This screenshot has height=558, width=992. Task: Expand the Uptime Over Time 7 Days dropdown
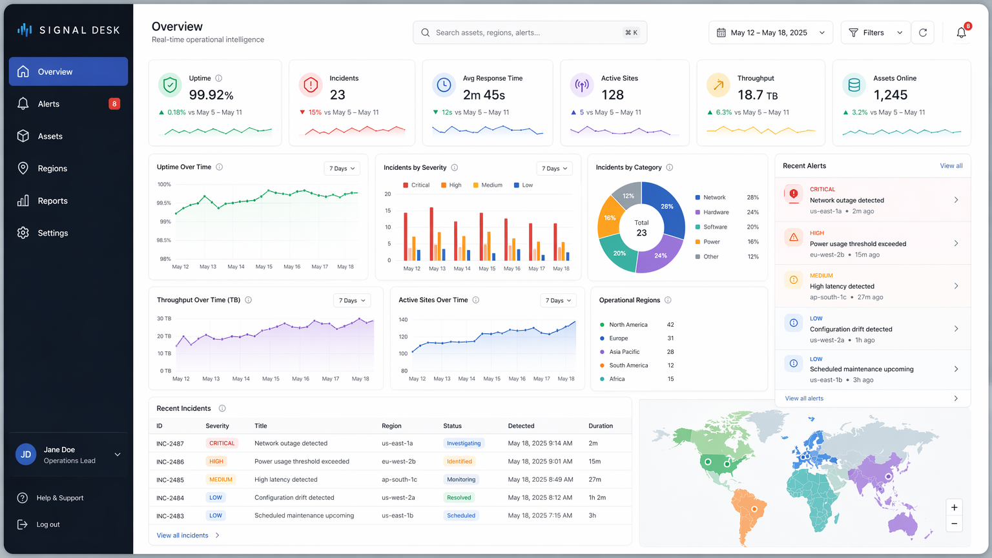(342, 169)
